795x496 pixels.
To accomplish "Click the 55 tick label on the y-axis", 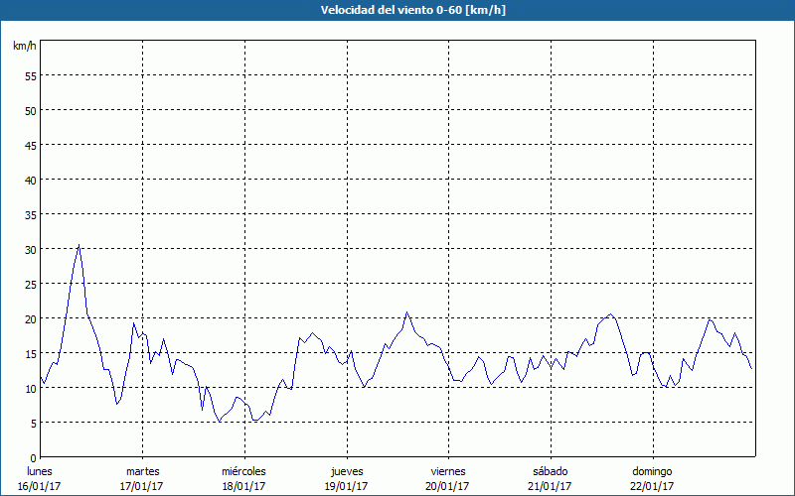I will pos(30,75).
